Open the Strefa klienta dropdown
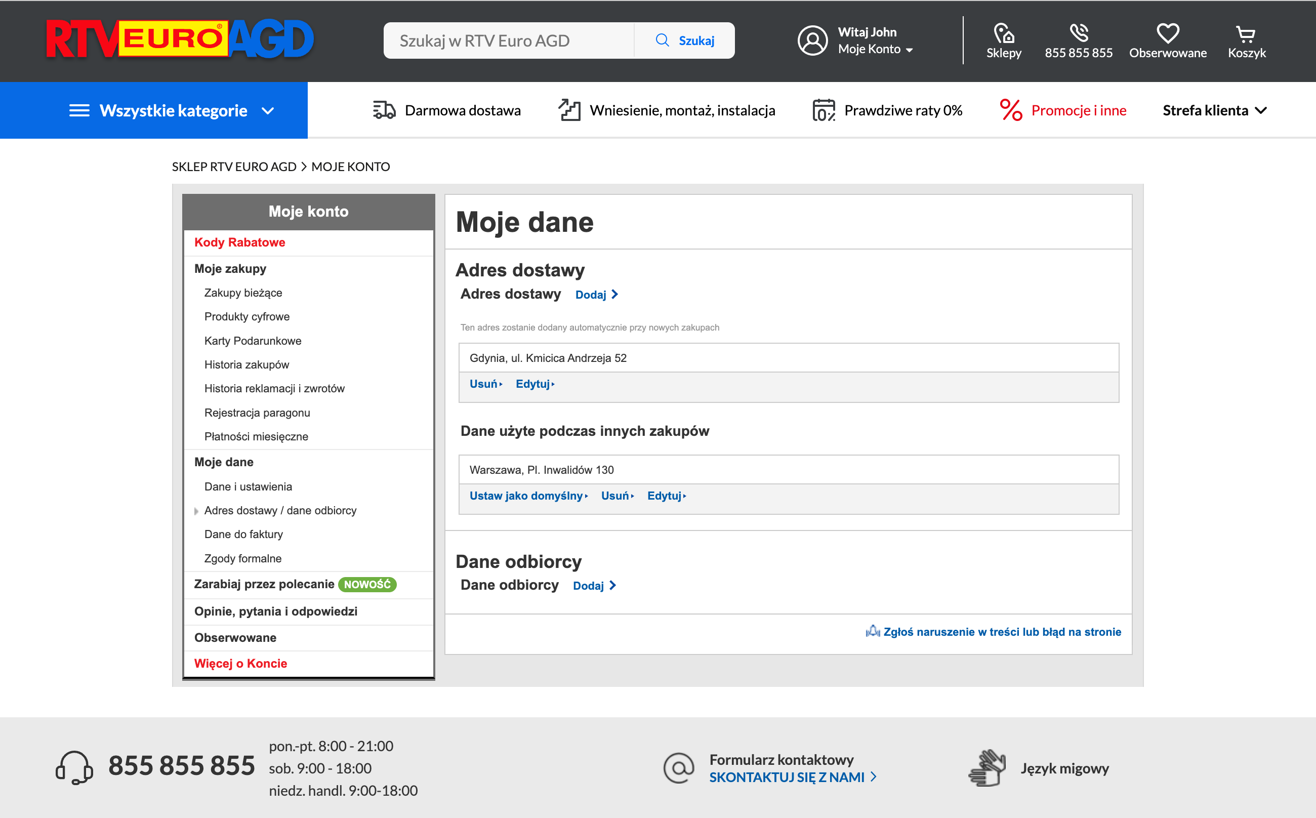 (x=1214, y=110)
